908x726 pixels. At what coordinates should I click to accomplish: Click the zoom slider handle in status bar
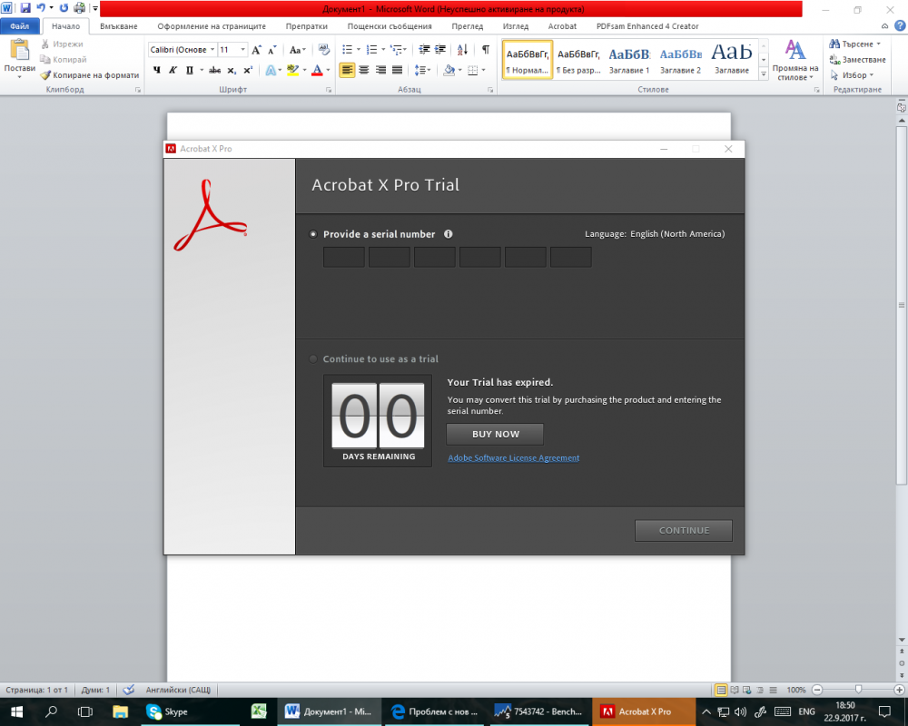(x=858, y=690)
